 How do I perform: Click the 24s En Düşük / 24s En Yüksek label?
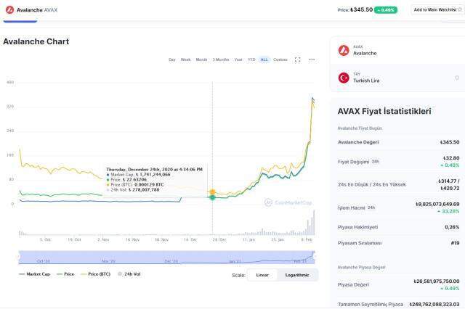(x=372, y=185)
